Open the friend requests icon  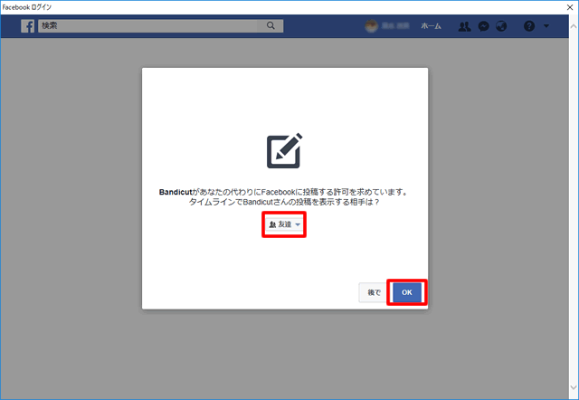pyautogui.click(x=464, y=26)
